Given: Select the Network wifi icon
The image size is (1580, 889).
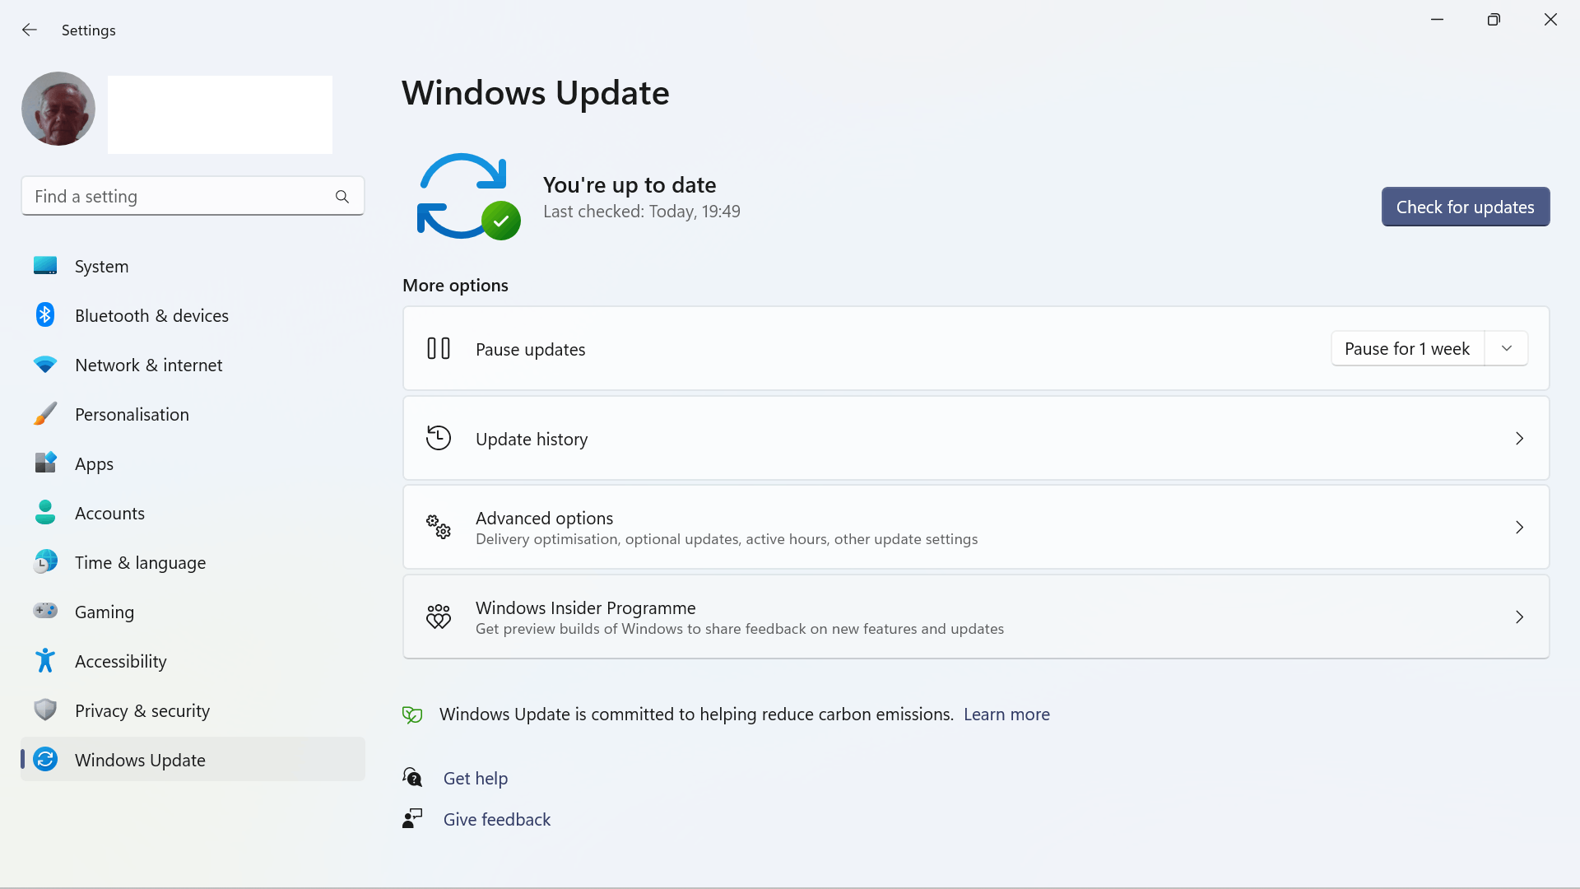Looking at the screenshot, I should [45, 365].
